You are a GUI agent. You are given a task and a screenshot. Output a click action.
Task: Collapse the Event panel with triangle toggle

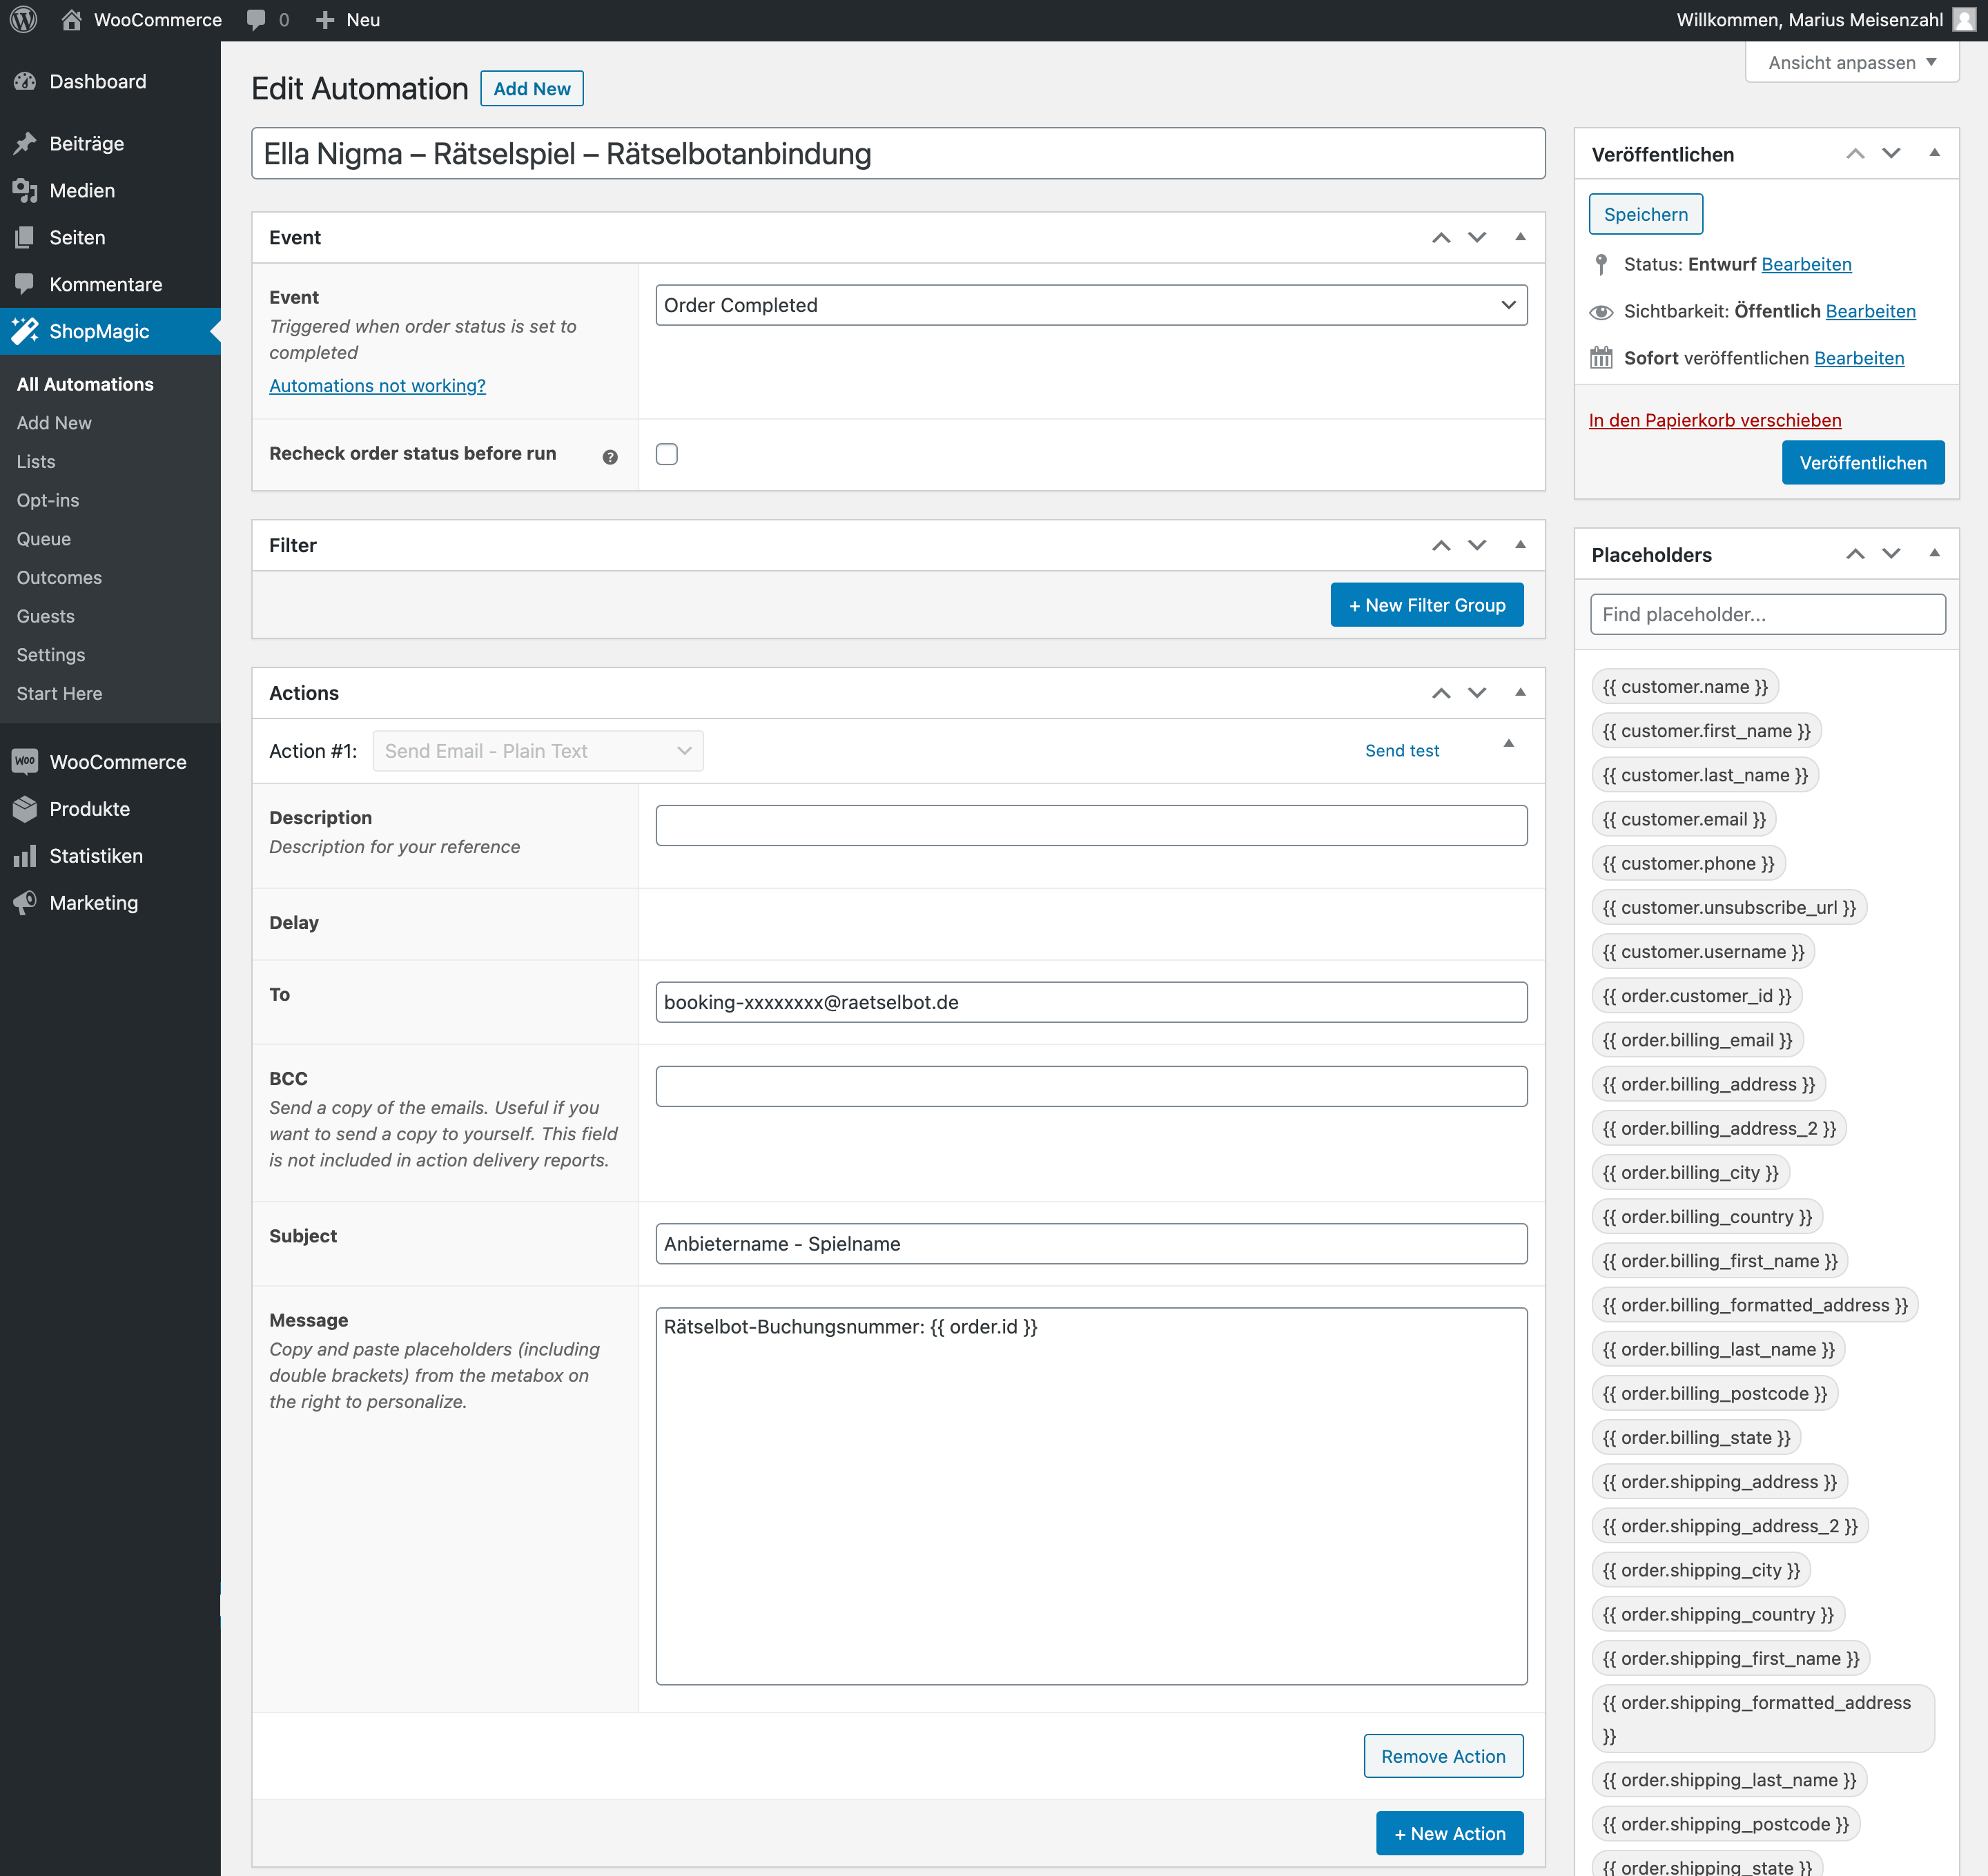[1520, 237]
